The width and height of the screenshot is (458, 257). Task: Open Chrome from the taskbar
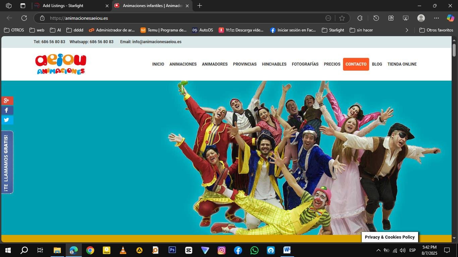pos(90,250)
